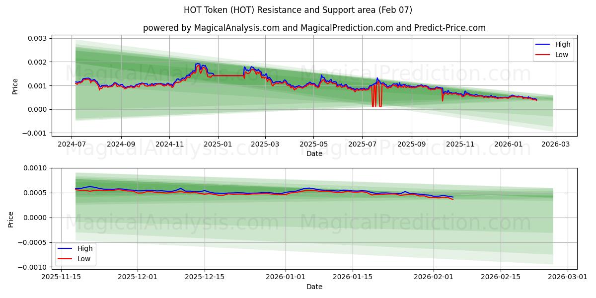This screenshot has width=596, height=298.
Task: Click the '2024-09' tick label
Action: 121,144
